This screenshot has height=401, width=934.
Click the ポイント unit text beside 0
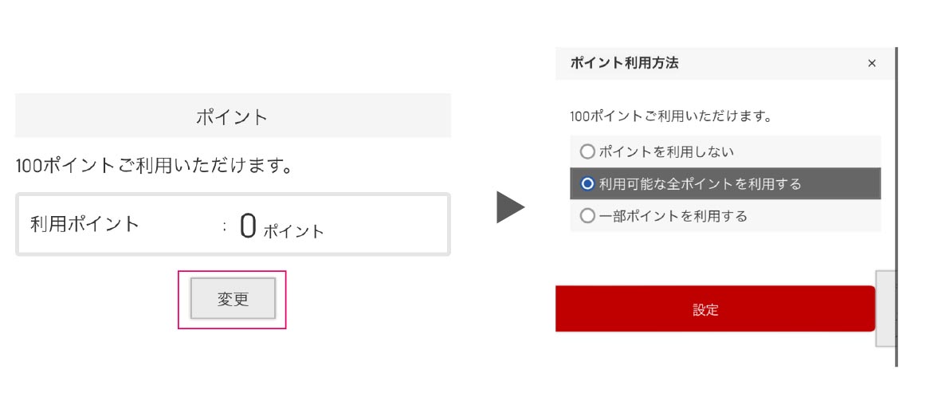[x=293, y=231]
